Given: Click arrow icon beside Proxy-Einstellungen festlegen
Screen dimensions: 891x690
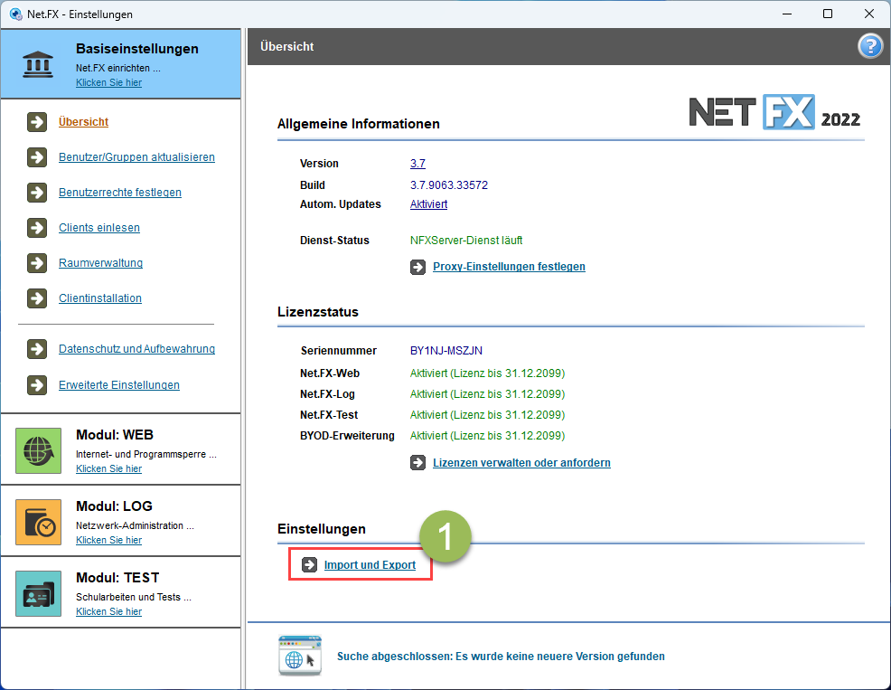Looking at the screenshot, I should [x=417, y=267].
